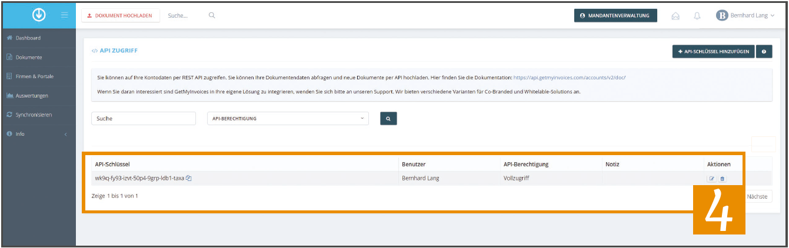789x248 pixels.
Task: Click the Suche filter input field
Action: tap(144, 118)
